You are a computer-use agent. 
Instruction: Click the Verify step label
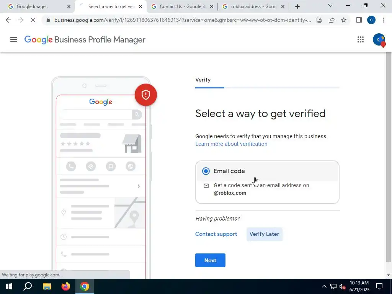(x=203, y=80)
